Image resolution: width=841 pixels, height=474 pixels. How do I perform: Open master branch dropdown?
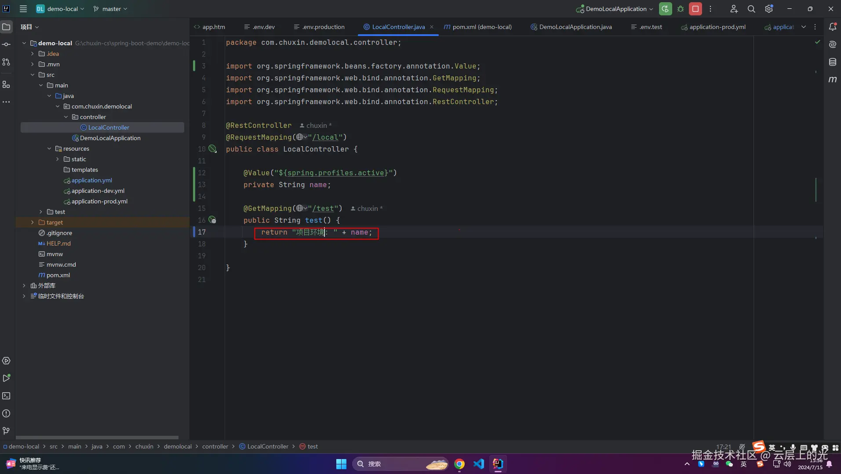click(x=110, y=9)
